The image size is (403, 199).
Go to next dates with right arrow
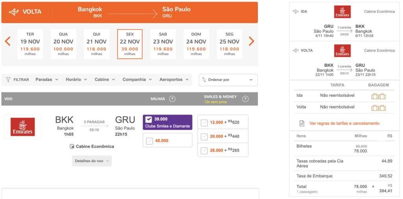(x=251, y=41)
